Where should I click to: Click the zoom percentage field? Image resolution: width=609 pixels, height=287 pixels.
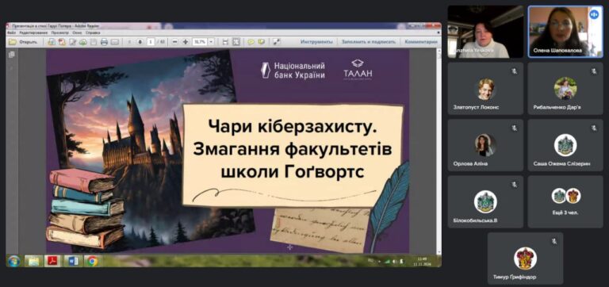(x=200, y=42)
